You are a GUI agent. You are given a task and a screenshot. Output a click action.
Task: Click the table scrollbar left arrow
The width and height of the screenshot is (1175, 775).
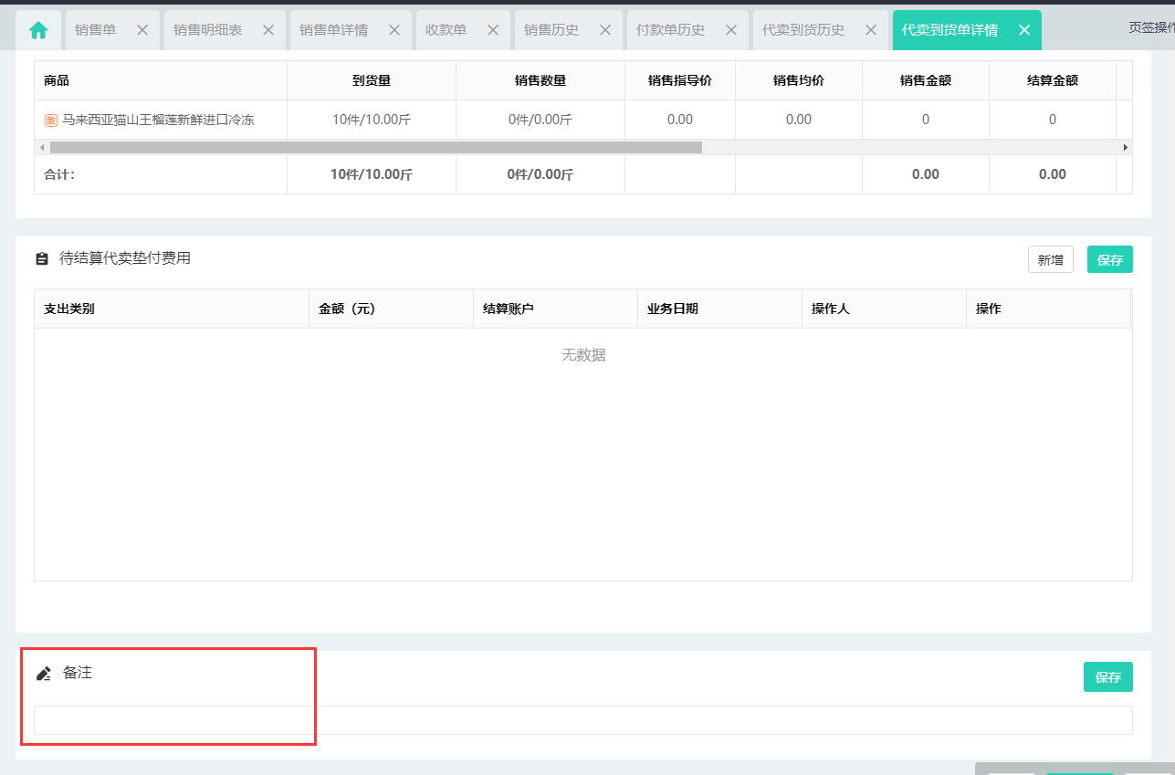[40, 147]
